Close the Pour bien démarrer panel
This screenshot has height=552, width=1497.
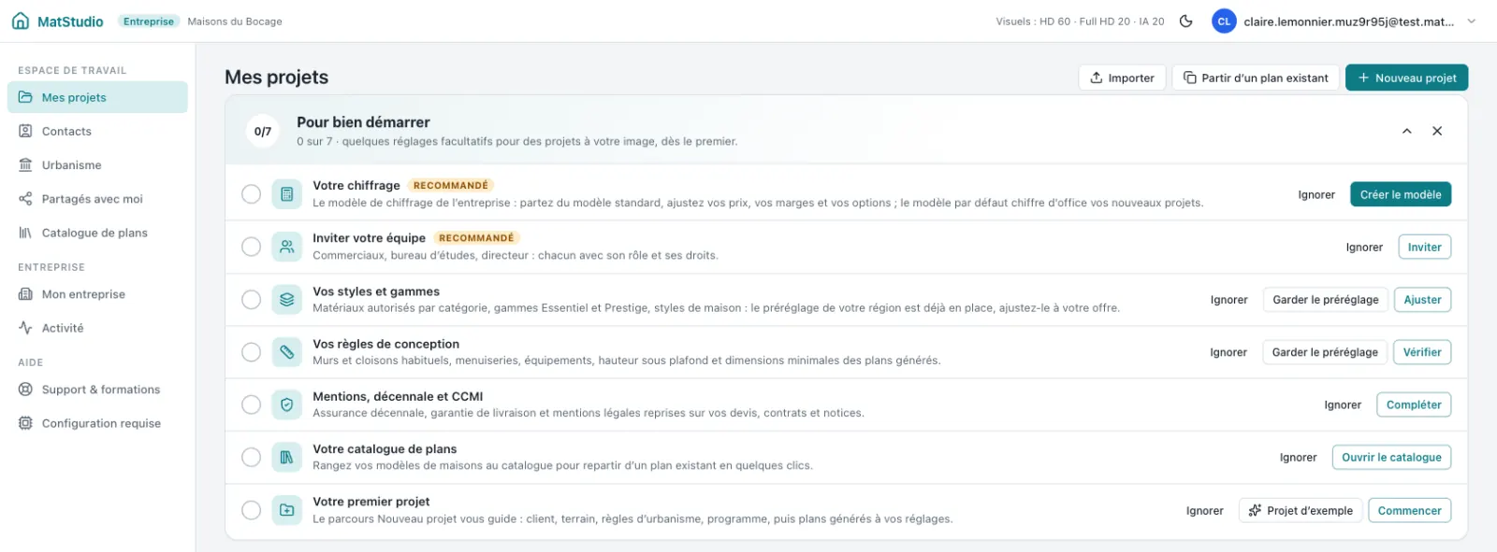click(x=1437, y=132)
